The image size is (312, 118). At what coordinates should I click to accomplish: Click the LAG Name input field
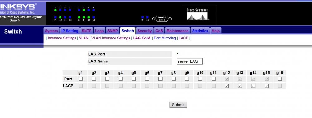(190, 61)
